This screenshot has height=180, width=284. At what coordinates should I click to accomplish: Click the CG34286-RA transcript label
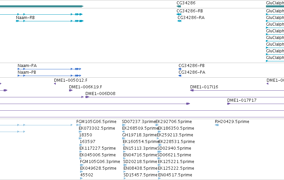pos(191,18)
